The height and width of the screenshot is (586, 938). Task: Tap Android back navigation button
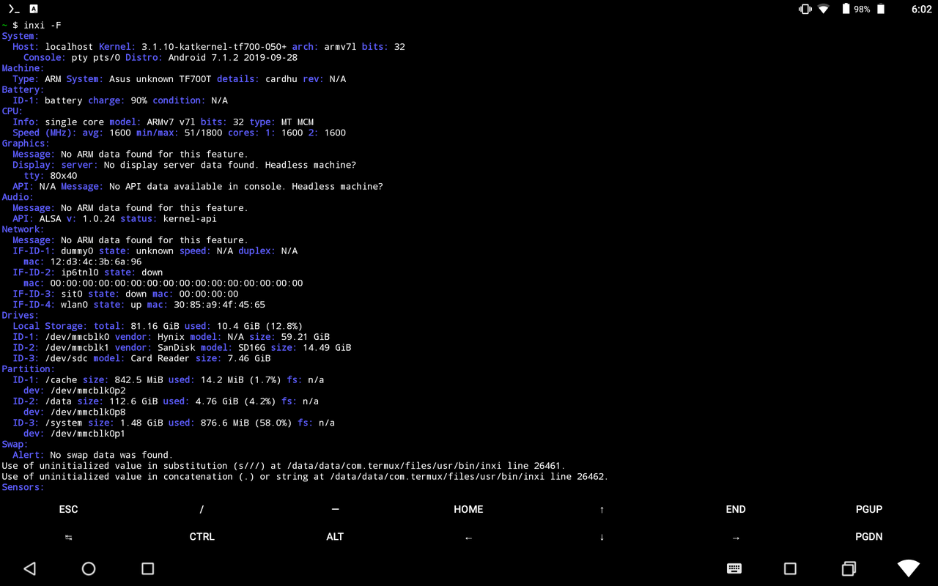[30, 568]
